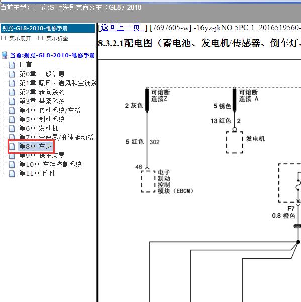Click the 发电机 component label
Screen dimensions: 301x302
point(255,139)
